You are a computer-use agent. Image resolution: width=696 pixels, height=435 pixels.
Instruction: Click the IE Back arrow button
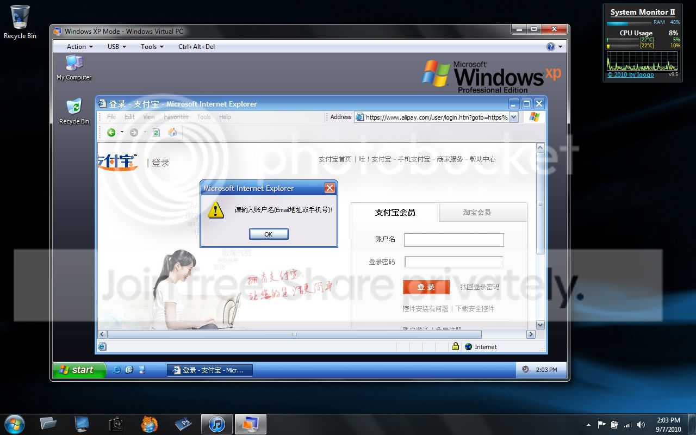tap(111, 132)
